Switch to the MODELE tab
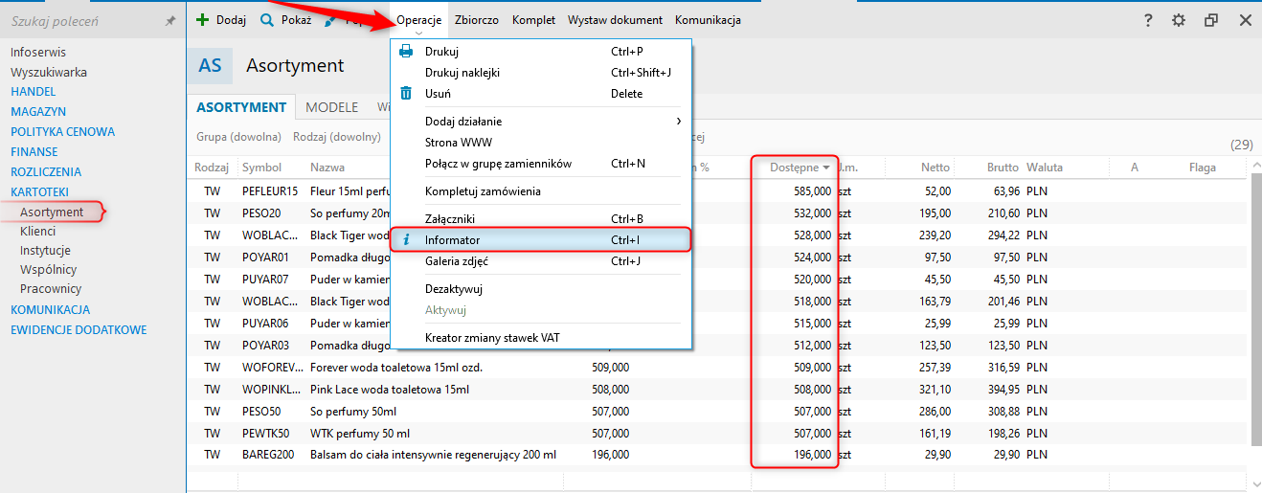This screenshot has width=1262, height=493. 331,107
